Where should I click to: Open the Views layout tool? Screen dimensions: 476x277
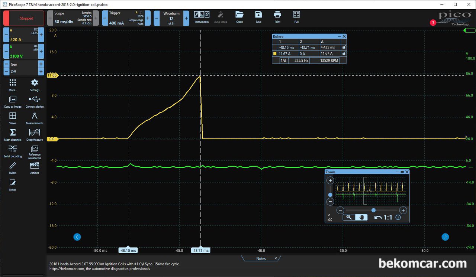point(13,118)
